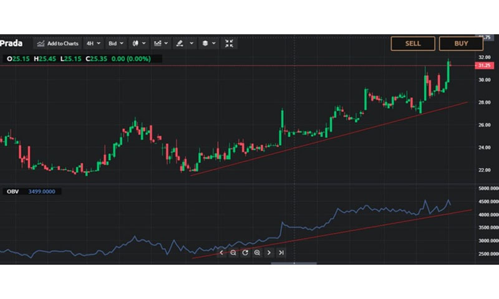Click the 31.25 current price label
499x299 pixels.
(x=485, y=65)
